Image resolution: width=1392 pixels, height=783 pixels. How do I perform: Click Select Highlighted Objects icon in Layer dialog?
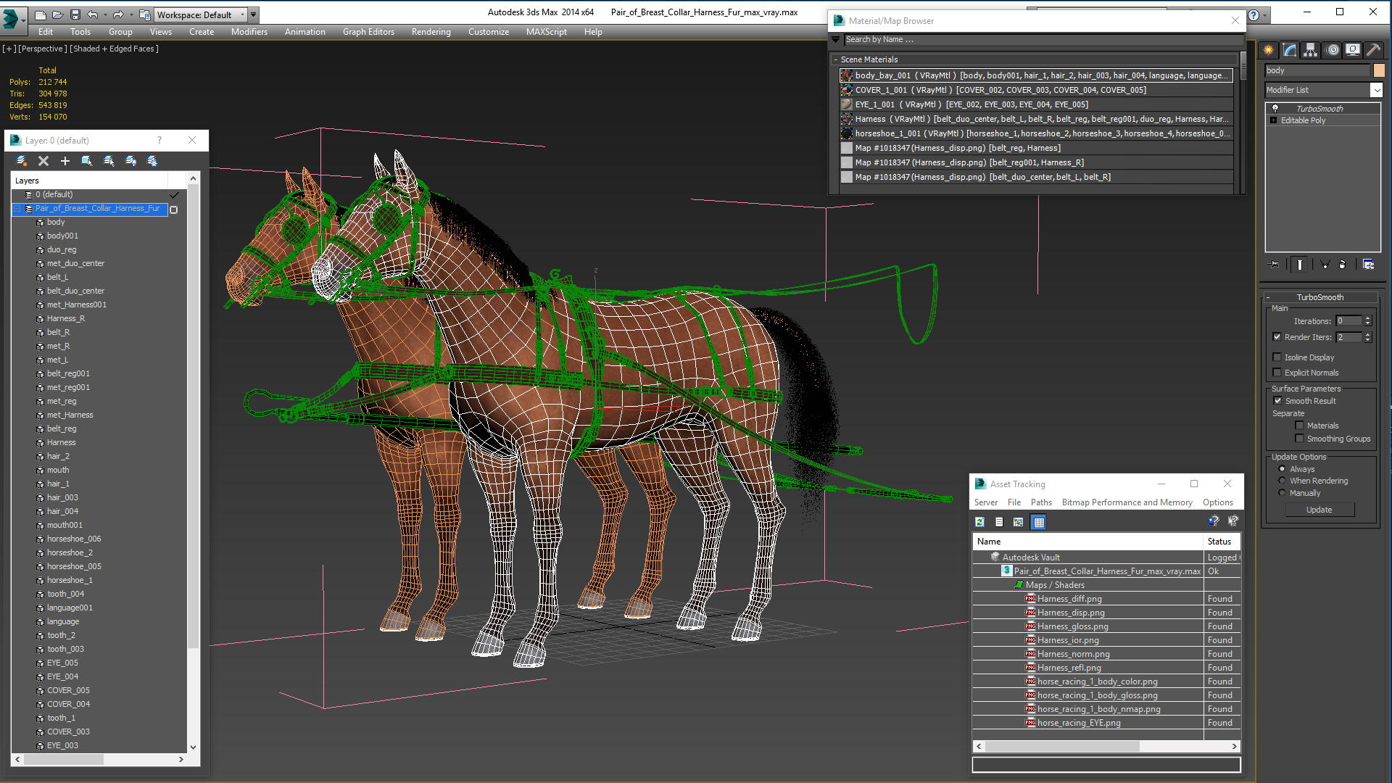point(87,161)
